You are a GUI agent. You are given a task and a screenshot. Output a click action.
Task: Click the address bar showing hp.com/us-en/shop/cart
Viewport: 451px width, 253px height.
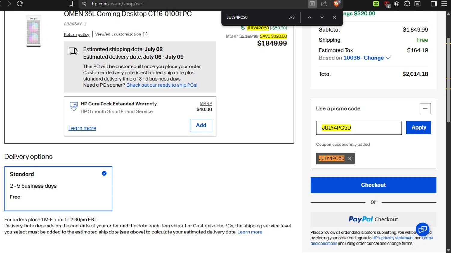point(118,4)
